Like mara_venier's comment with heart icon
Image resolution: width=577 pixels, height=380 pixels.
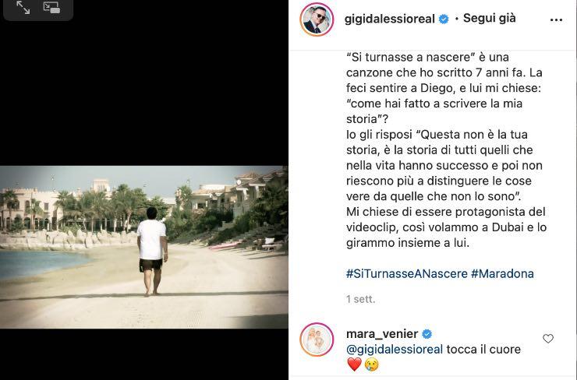click(548, 339)
